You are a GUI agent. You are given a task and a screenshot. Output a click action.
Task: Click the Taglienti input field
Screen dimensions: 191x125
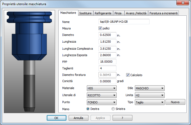point(107,68)
